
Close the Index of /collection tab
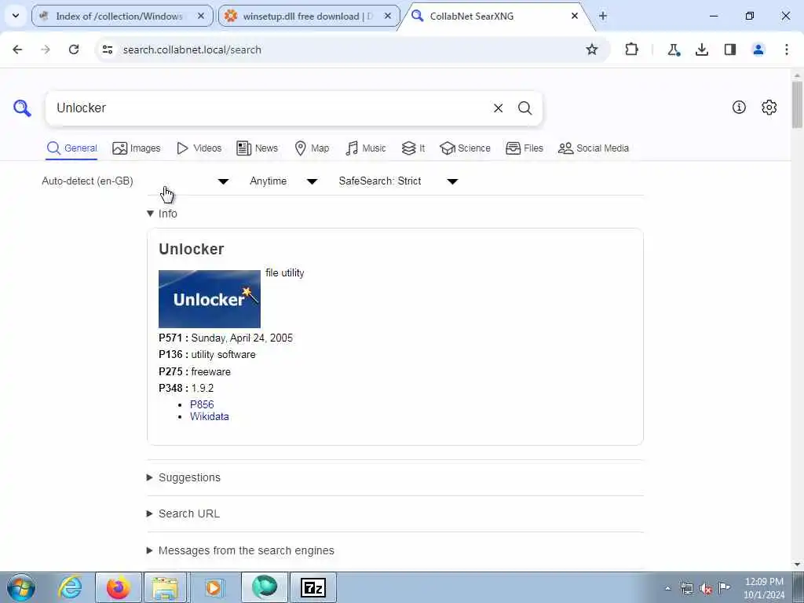pos(201,16)
